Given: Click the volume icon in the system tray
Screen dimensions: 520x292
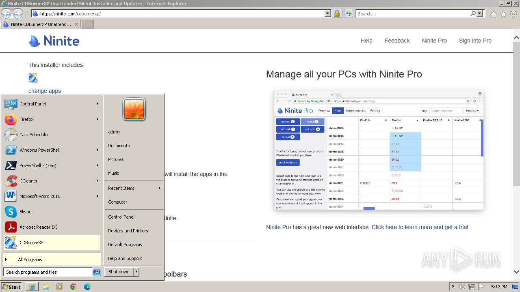Looking at the screenshot, I should tap(462, 287).
